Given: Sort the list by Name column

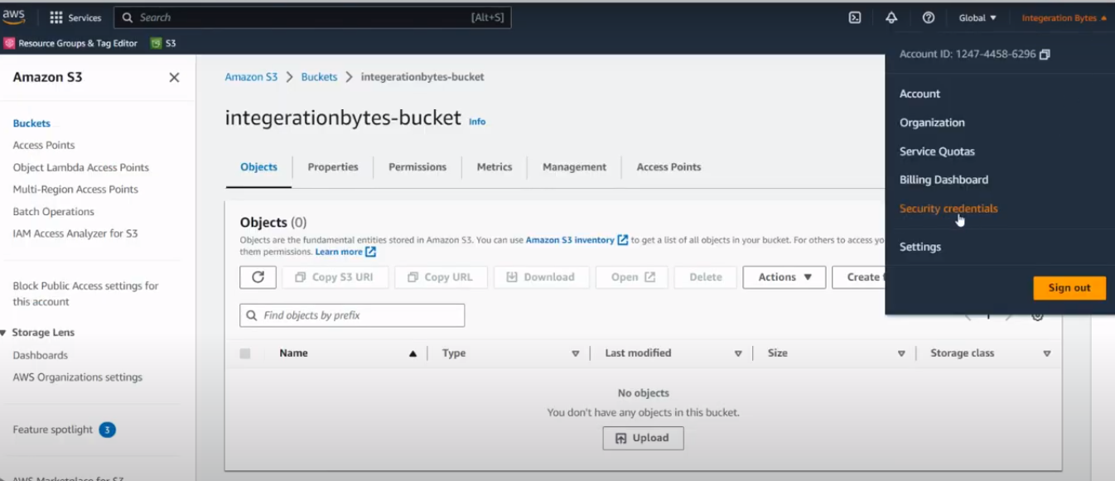Looking at the screenshot, I should [x=294, y=354].
